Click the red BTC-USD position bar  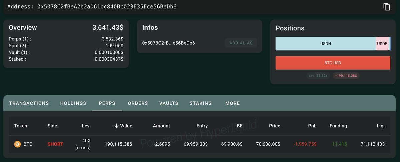333,63
